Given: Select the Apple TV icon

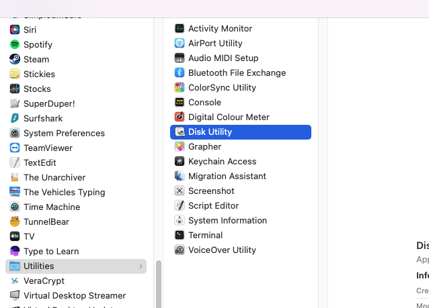Looking at the screenshot, I should point(15,236).
